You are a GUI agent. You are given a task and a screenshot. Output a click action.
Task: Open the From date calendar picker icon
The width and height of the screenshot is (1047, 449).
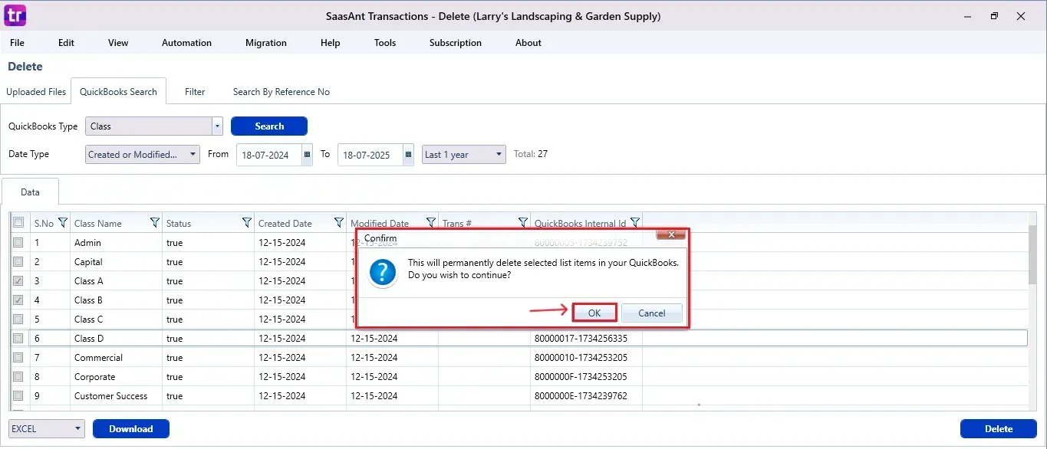click(307, 155)
